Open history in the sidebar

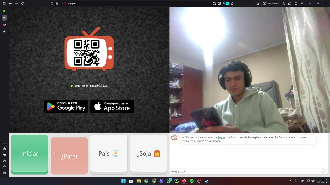coord(4,161)
